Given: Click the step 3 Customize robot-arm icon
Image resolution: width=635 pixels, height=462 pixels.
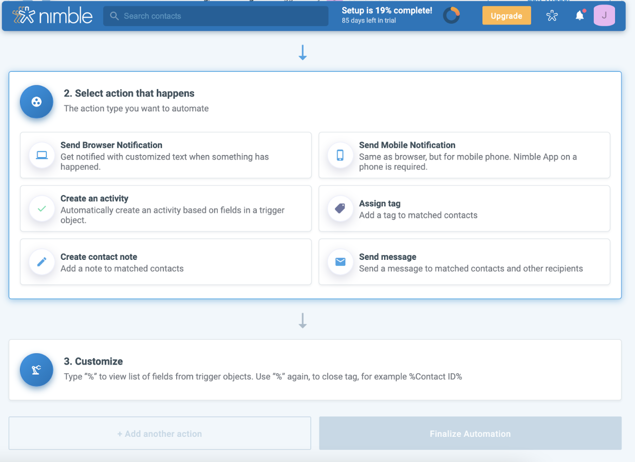Looking at the screenshot, I should tap(36, 370).
